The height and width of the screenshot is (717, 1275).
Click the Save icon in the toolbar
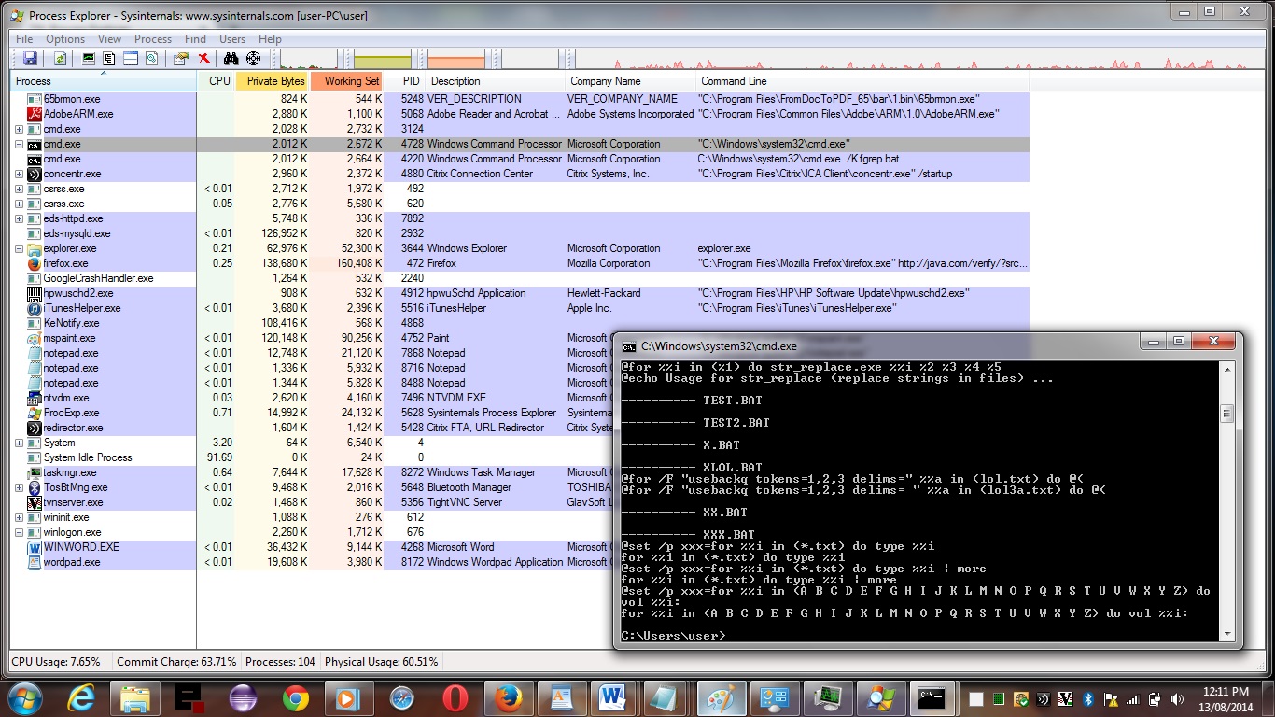tap(30, 59)
